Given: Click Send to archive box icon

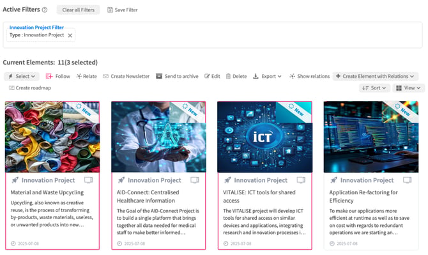Looking at the screenshot, I should point(159,76).
